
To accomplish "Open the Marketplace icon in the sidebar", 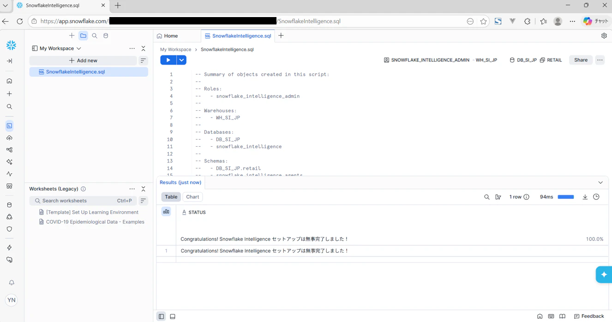I will pyautogui.click(x=9, y=186).
